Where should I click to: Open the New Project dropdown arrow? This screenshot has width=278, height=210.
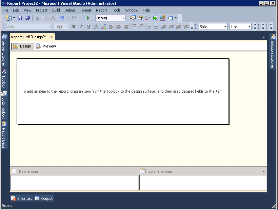pos(14,18)
